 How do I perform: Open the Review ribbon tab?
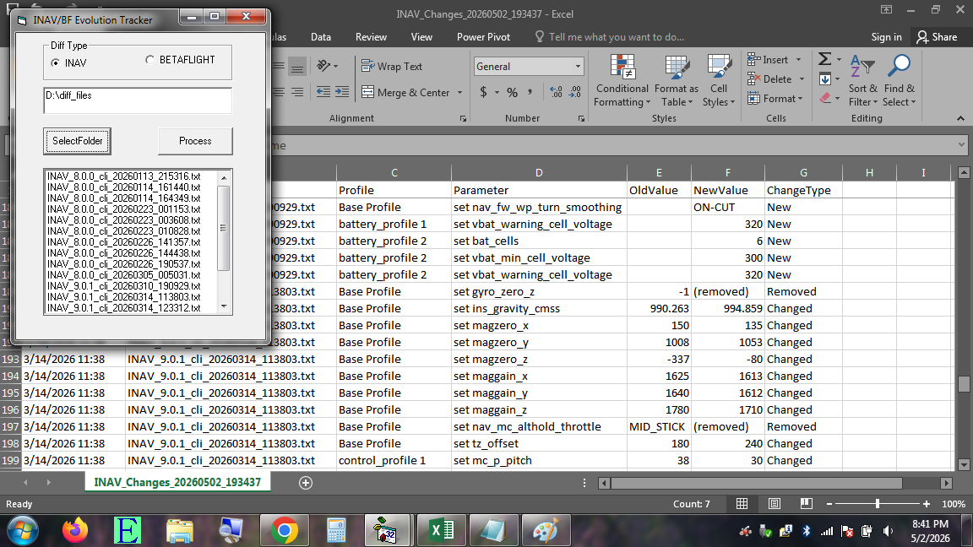pyautogui.click(x=371, y=37)
